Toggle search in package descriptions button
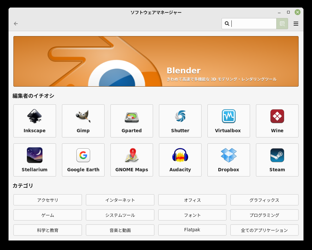 282,24
